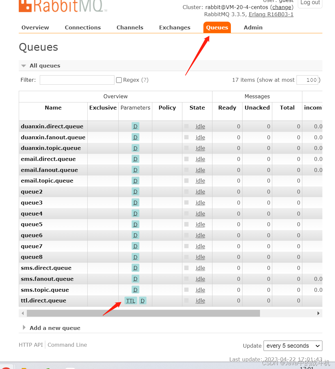Viewport: 335px width, 369px height.
Task: Switch to the Channels tab
Action: point(130,27)
